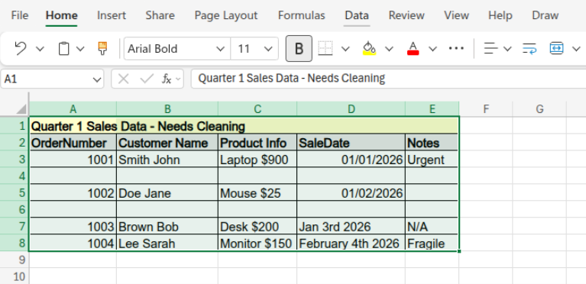The height and width of the screenshot is (284, 586).
Task: Click the 'OrderNumber' header cell
Action: click(x=73, y=143)
